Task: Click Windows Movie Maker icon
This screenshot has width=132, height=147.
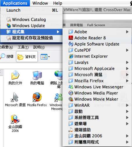Action: pos(71,99)
